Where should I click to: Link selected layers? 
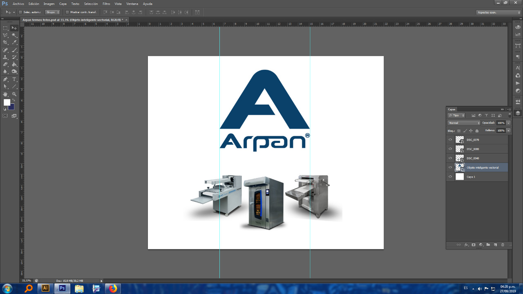point(458,245)
